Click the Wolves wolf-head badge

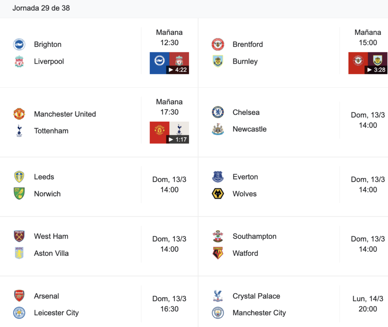pos(218,194)
